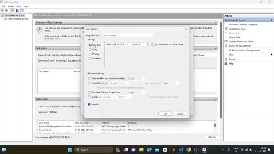
Task: Select the Weekly schedule option
Action: click(x=90, y=54)
